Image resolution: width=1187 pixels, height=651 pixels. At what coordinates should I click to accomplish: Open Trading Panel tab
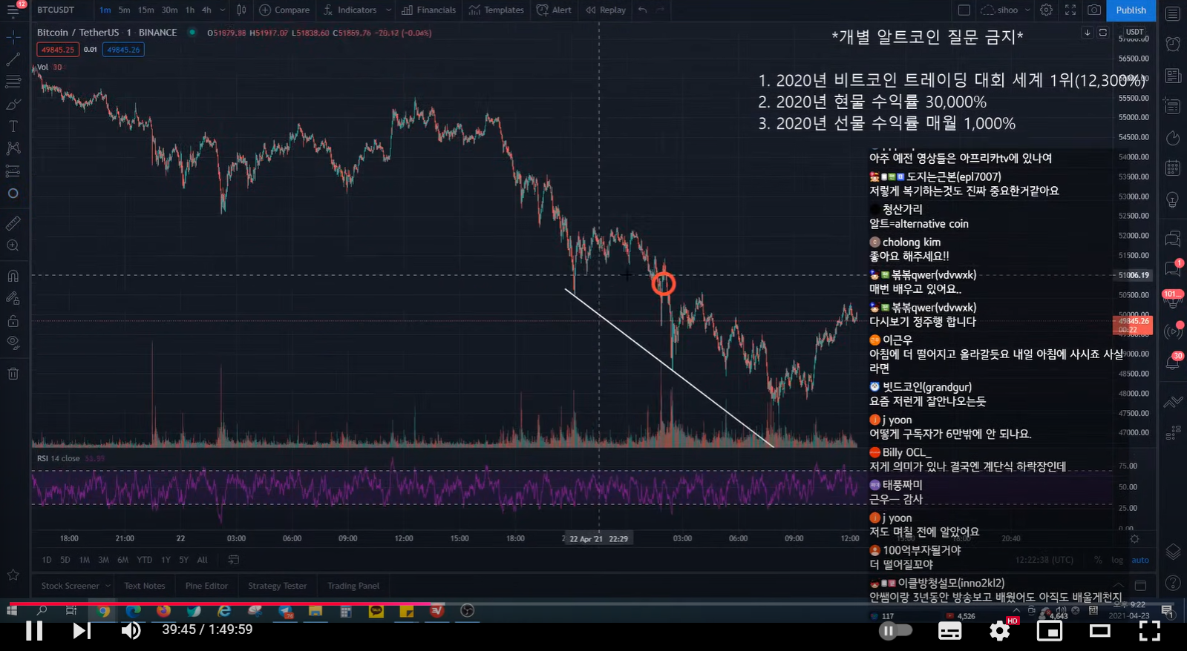tap(353, 586)
